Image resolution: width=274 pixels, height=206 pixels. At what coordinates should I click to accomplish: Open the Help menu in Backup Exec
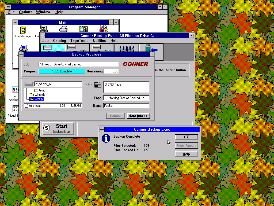[x=115, y=41]
